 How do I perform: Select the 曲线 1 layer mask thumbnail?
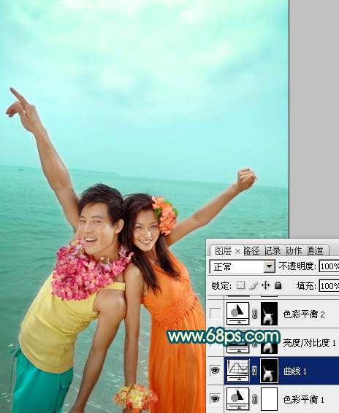[270, 371]
